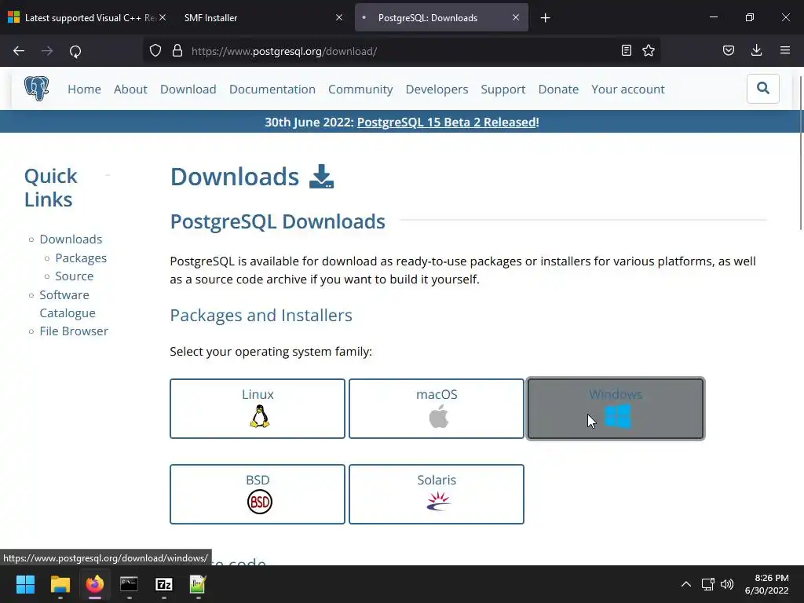Open File Browser sidebar link

(x=74, y=331)
